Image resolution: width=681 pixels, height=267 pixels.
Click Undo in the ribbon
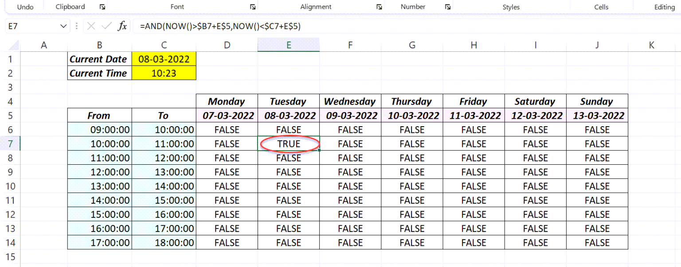[25, 7]
